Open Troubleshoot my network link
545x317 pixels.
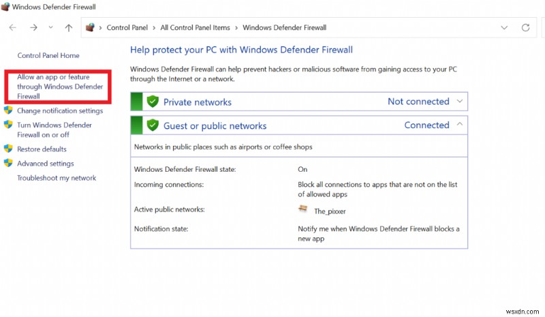(x=57, y=178)
